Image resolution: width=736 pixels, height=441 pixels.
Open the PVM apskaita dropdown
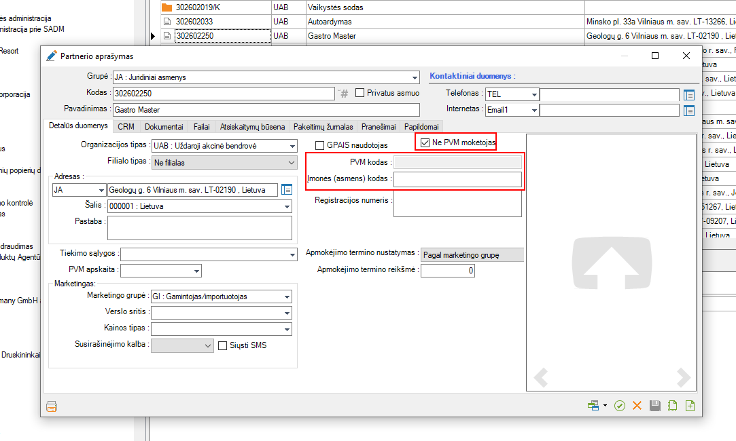pos(196,271)
